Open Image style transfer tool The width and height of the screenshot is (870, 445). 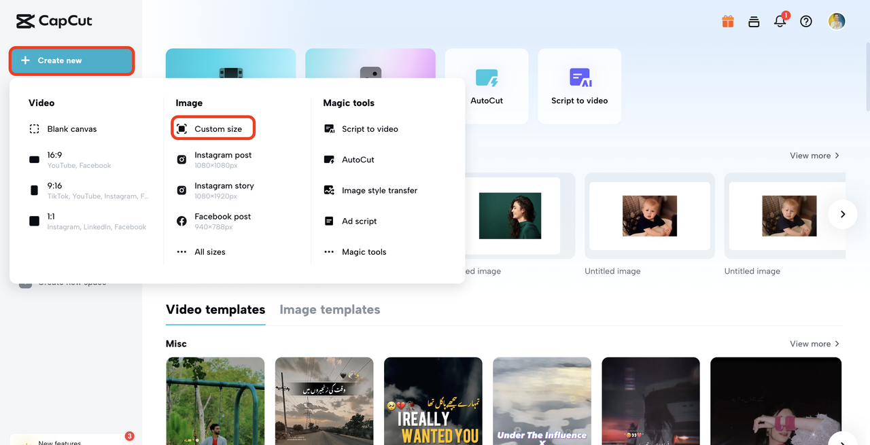coord(371,190)
